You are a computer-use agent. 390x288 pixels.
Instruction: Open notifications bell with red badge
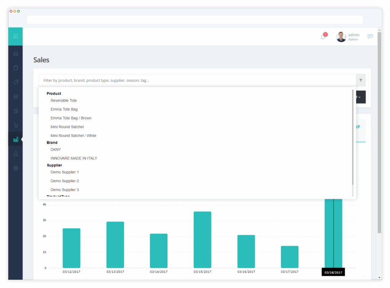click(x=323, y=36)
